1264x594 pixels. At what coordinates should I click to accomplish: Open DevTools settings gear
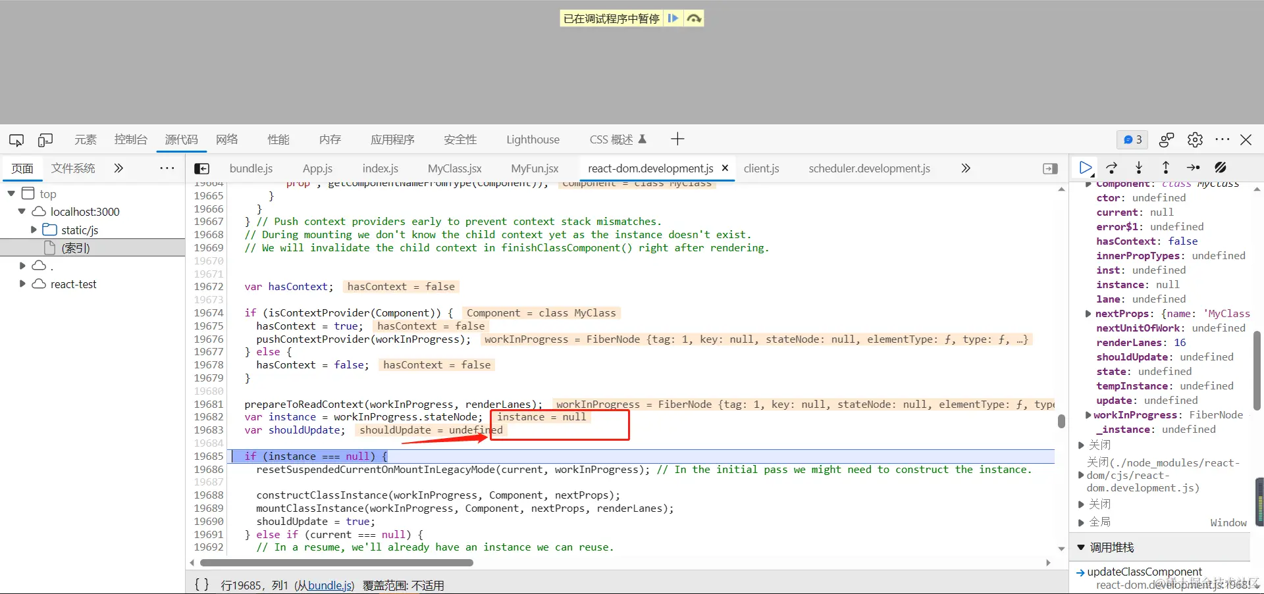tap(1195, 139)
